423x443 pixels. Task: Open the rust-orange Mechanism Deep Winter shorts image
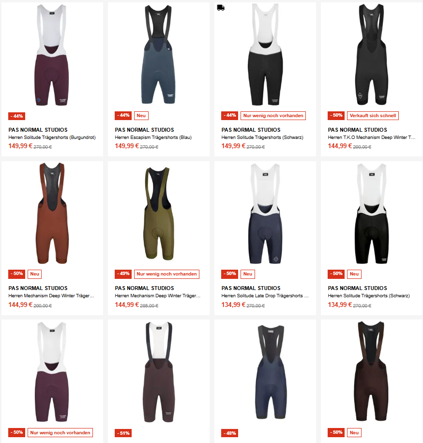click(x=52, y=214)
